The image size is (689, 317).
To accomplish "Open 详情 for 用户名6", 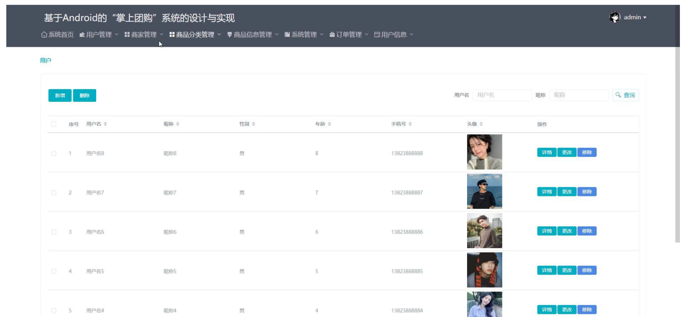I will 547,231.
